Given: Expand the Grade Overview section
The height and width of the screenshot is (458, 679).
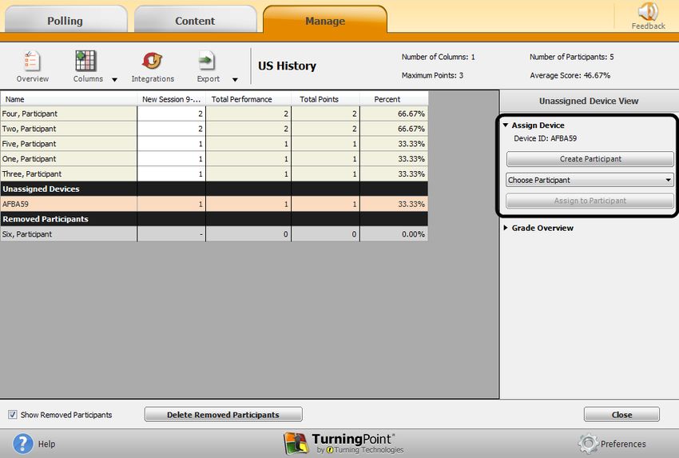Looking at the screenshot, I should point(506,228).
